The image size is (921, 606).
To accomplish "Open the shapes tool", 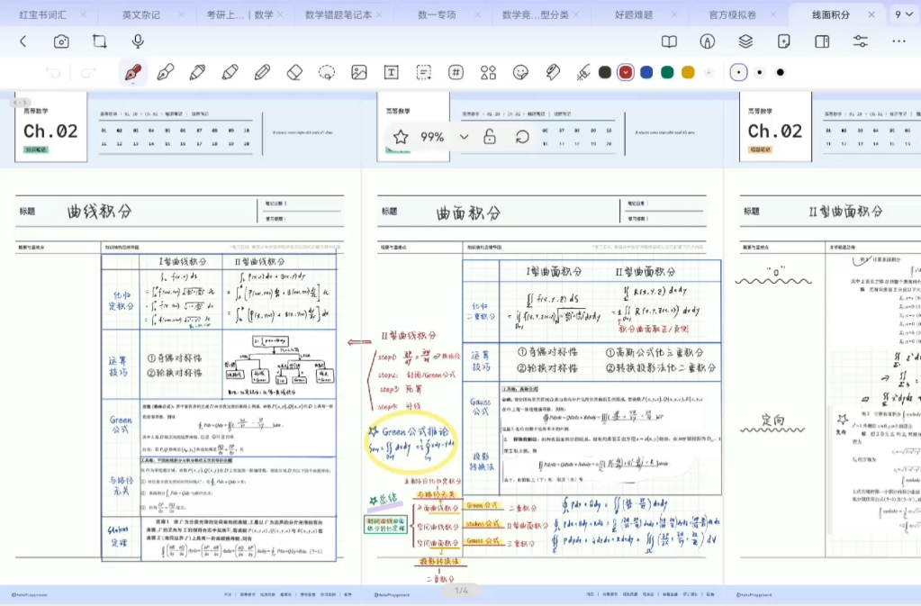I will pyautogui.click(x=488, y=72).
